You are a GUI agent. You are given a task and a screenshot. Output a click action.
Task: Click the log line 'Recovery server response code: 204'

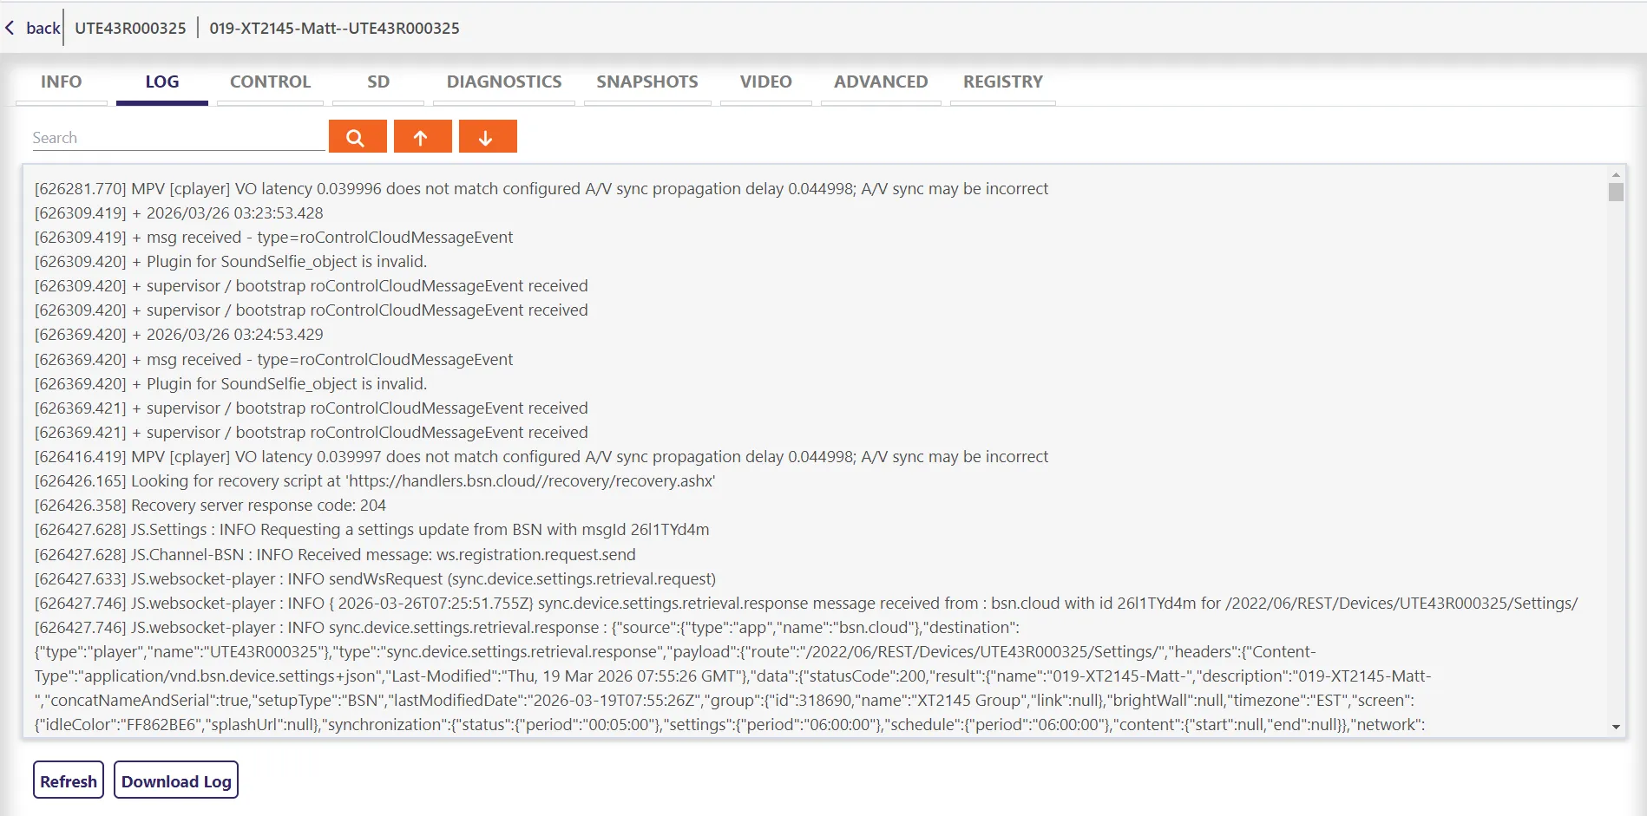tap(210, 506)
